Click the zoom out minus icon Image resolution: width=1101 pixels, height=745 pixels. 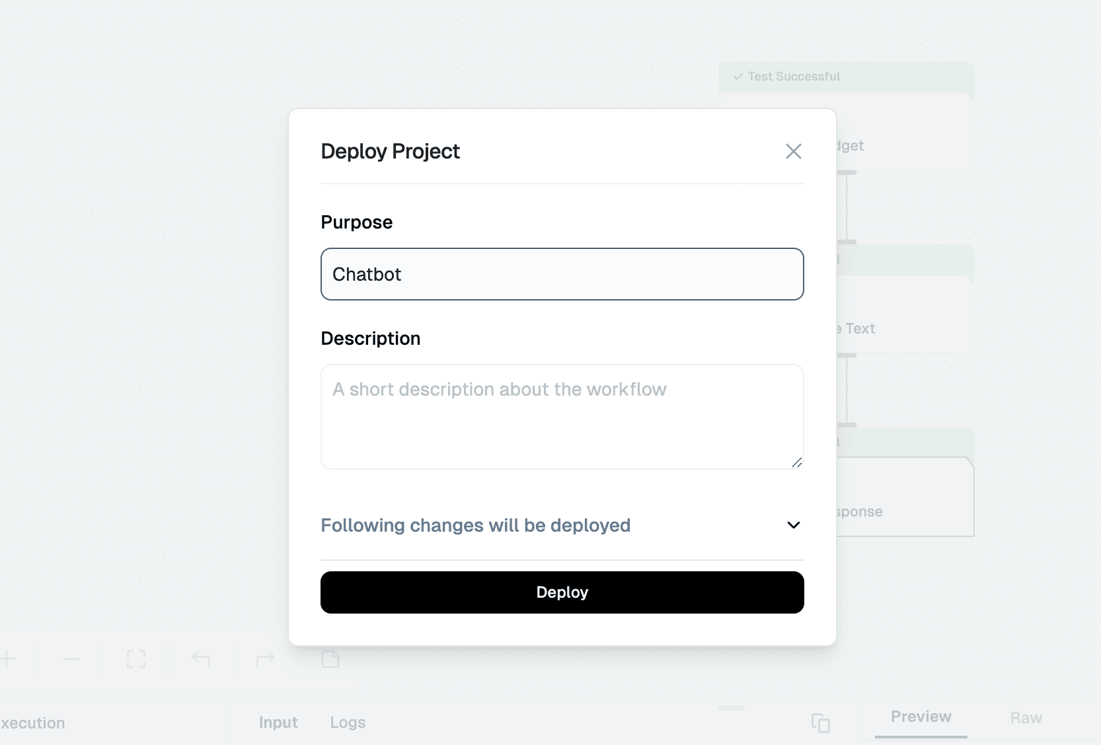point(71,658)
